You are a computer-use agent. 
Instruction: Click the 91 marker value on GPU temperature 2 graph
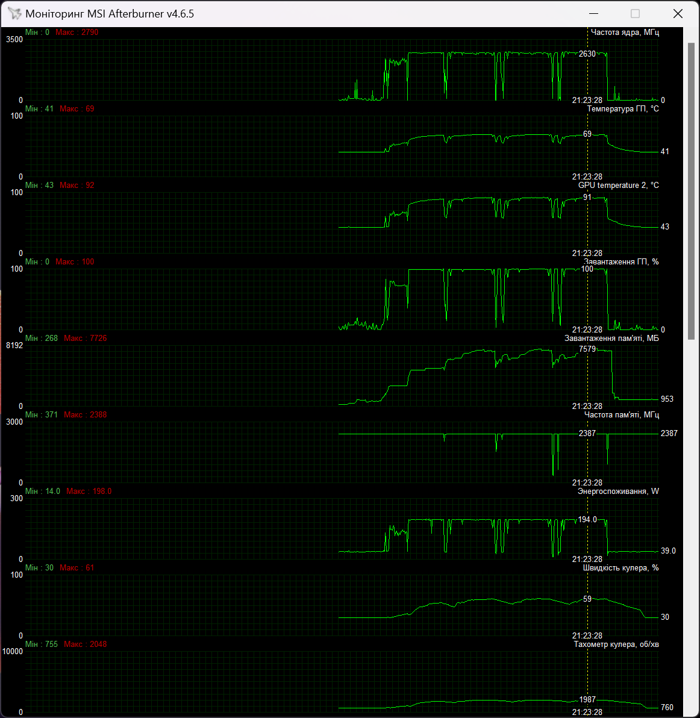[x=587, y=197]
